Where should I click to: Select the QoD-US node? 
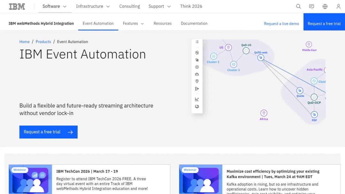[x=246, y=51]
